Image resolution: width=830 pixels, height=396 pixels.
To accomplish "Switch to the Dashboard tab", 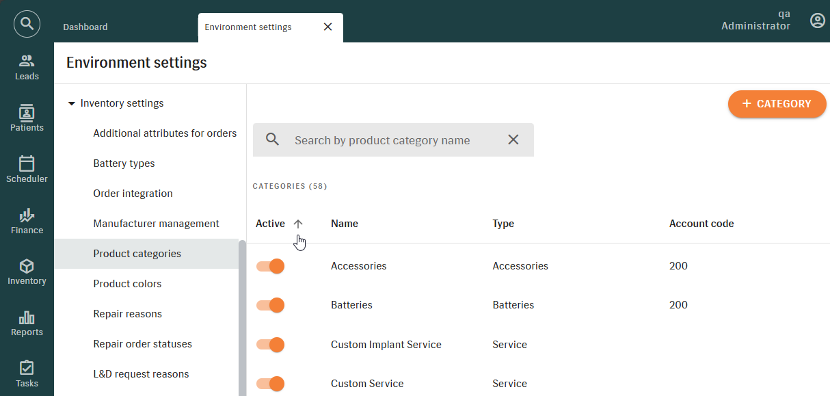I will click(x=85, y=27).
